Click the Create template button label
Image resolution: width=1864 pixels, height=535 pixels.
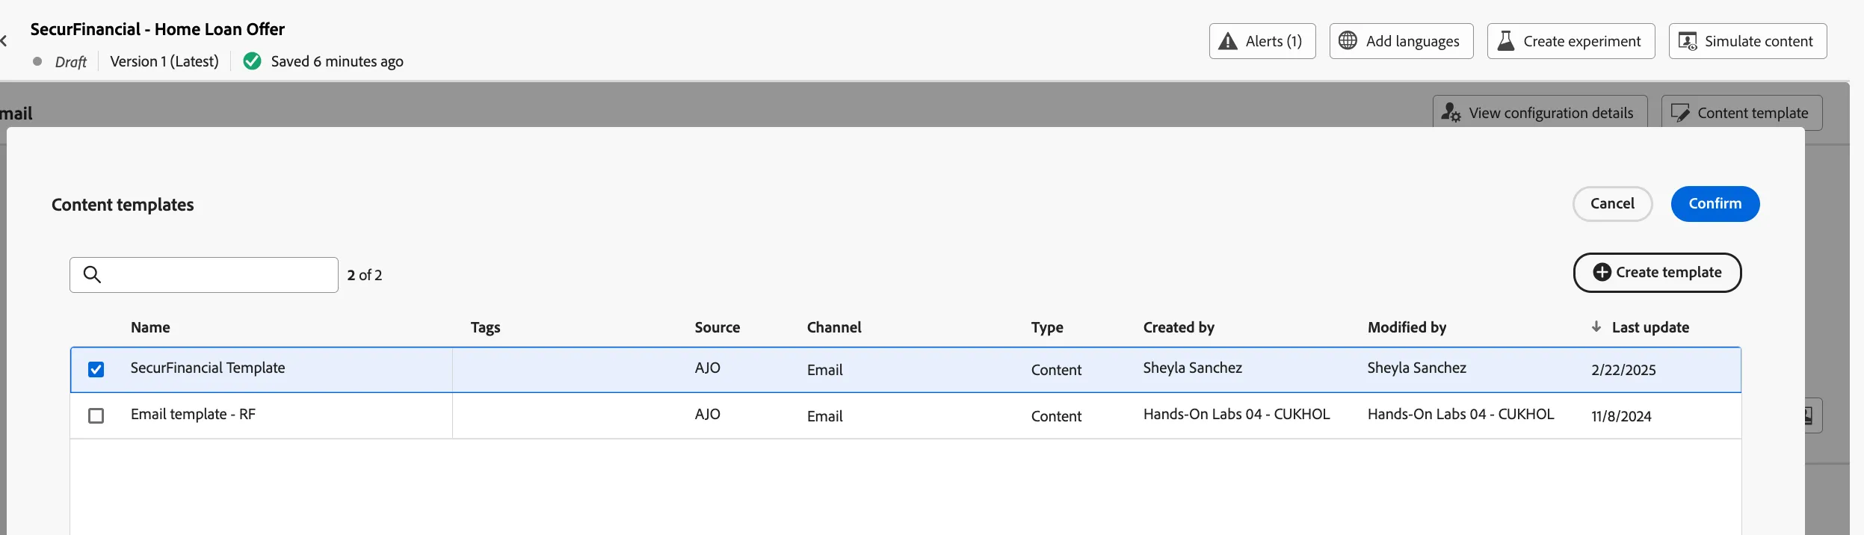pos(1669,273)
